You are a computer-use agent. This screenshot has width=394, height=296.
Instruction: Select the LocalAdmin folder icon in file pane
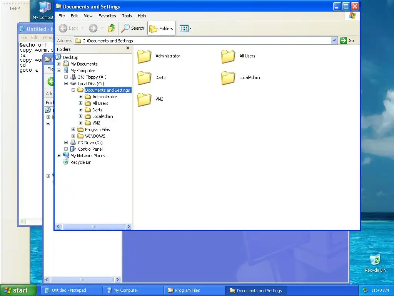click(x=228, y=78)
